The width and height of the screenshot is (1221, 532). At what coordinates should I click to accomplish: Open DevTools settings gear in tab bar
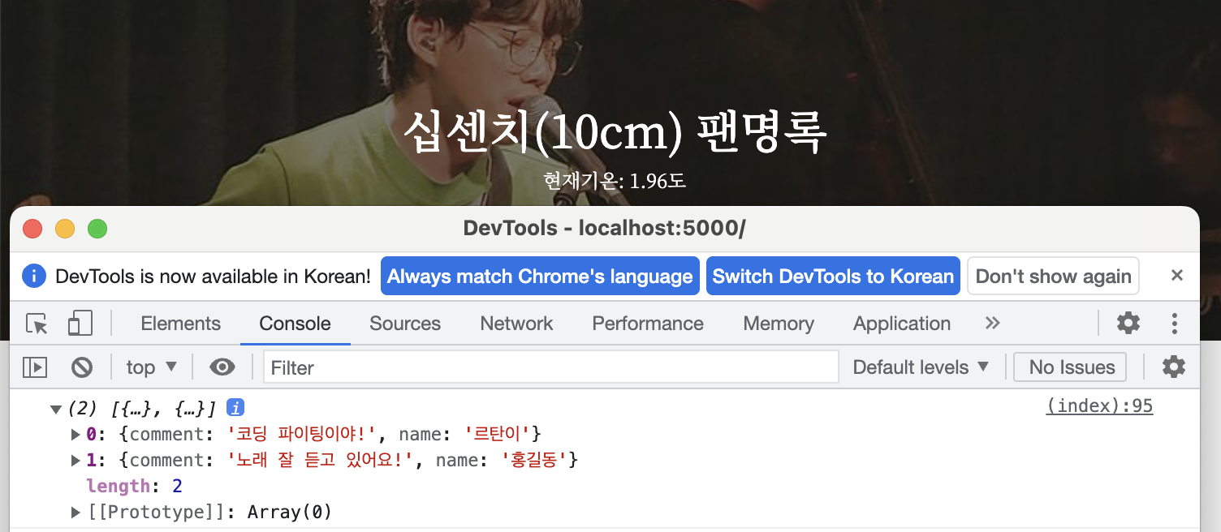tap(1128, 324)
